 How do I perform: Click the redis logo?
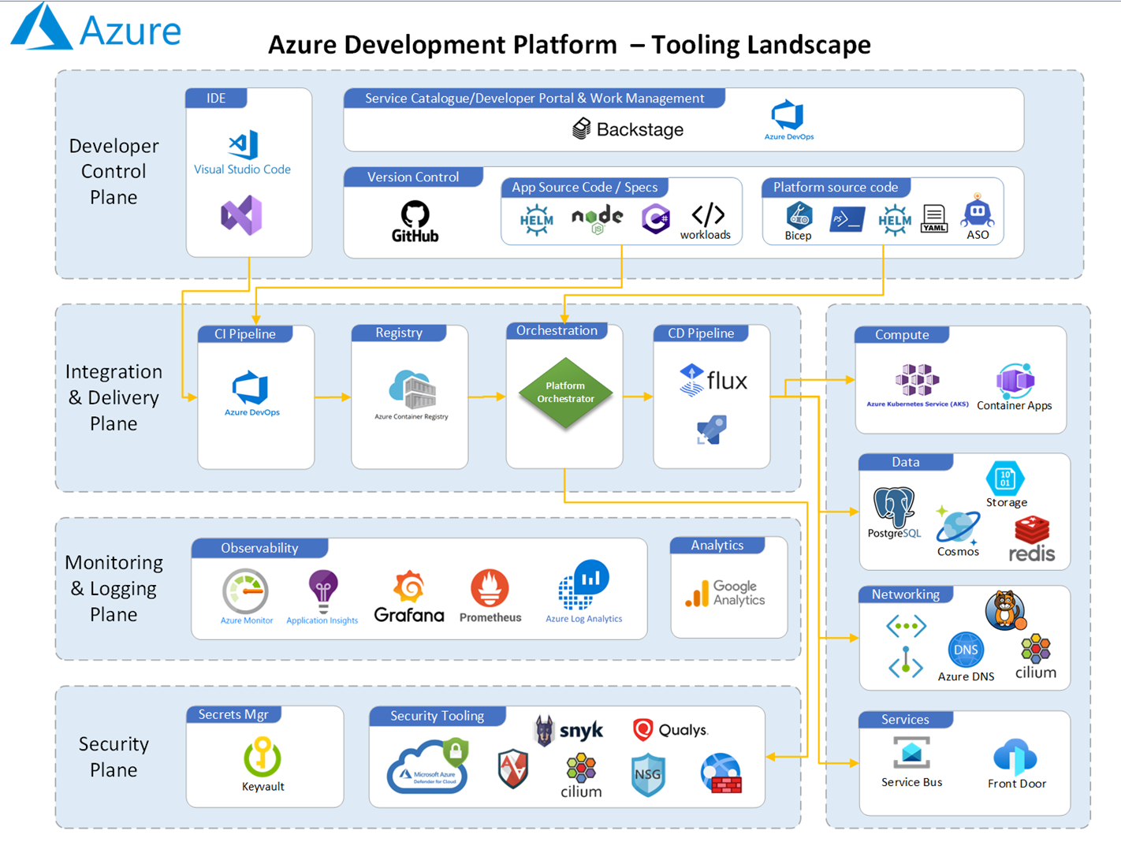pos(1032,538)
